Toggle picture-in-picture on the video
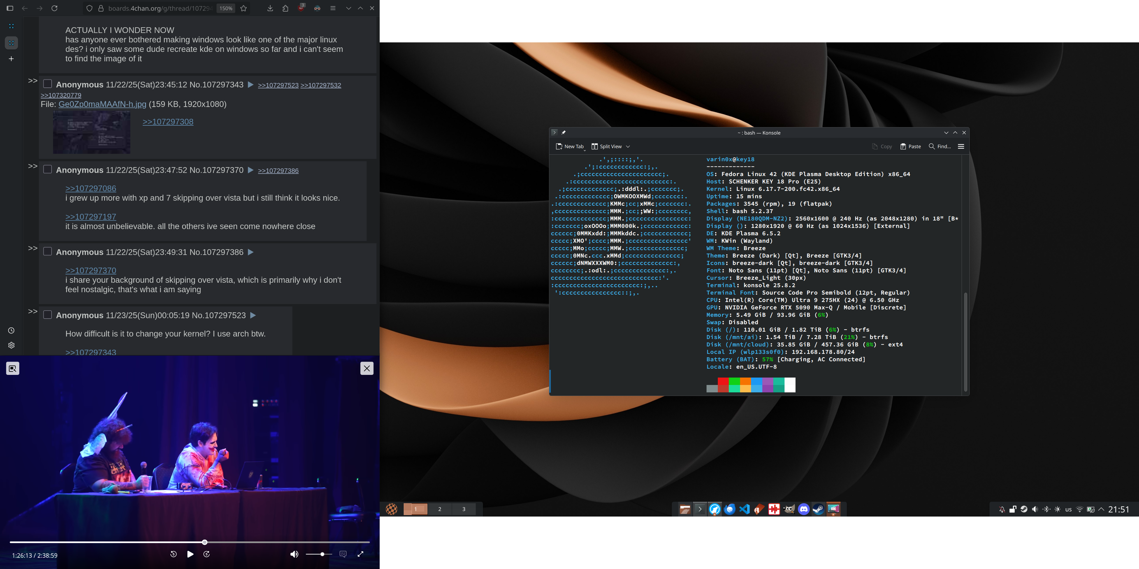The image size is (1139, 569). coord(12,368)
